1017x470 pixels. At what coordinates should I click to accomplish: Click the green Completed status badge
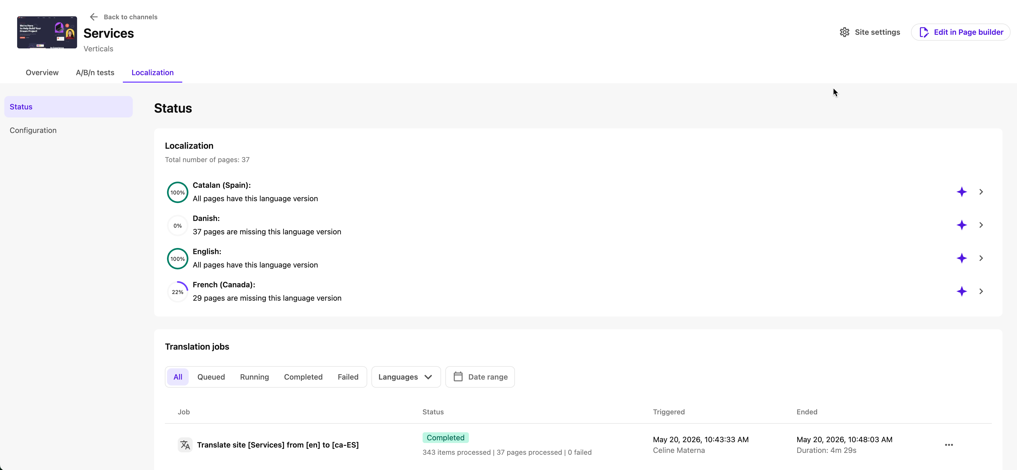(445, 438)
